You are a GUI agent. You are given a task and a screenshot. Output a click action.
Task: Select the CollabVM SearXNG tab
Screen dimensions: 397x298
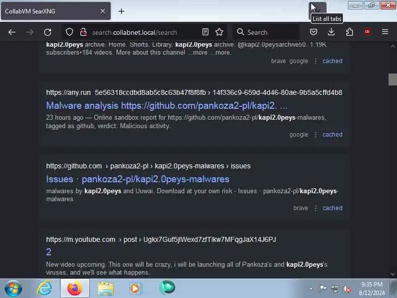coord(56,11)
